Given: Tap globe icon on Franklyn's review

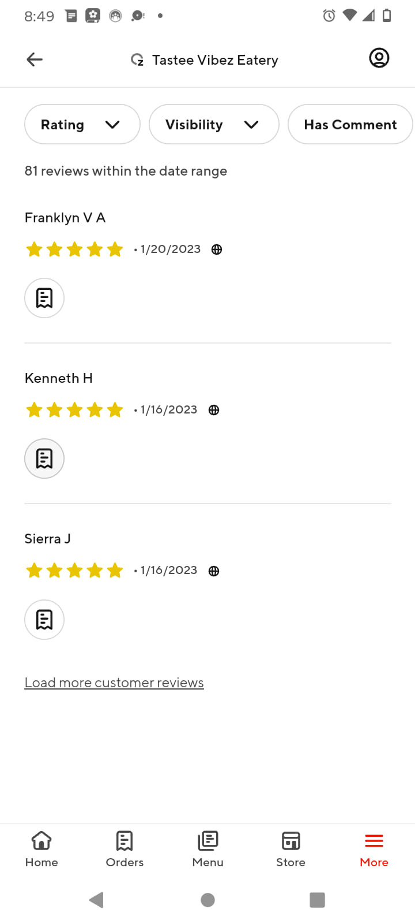Looking at the screenshot, I should (x=217, y=249).
